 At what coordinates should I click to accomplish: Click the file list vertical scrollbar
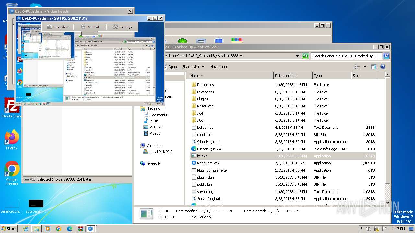tap(387, 131)
